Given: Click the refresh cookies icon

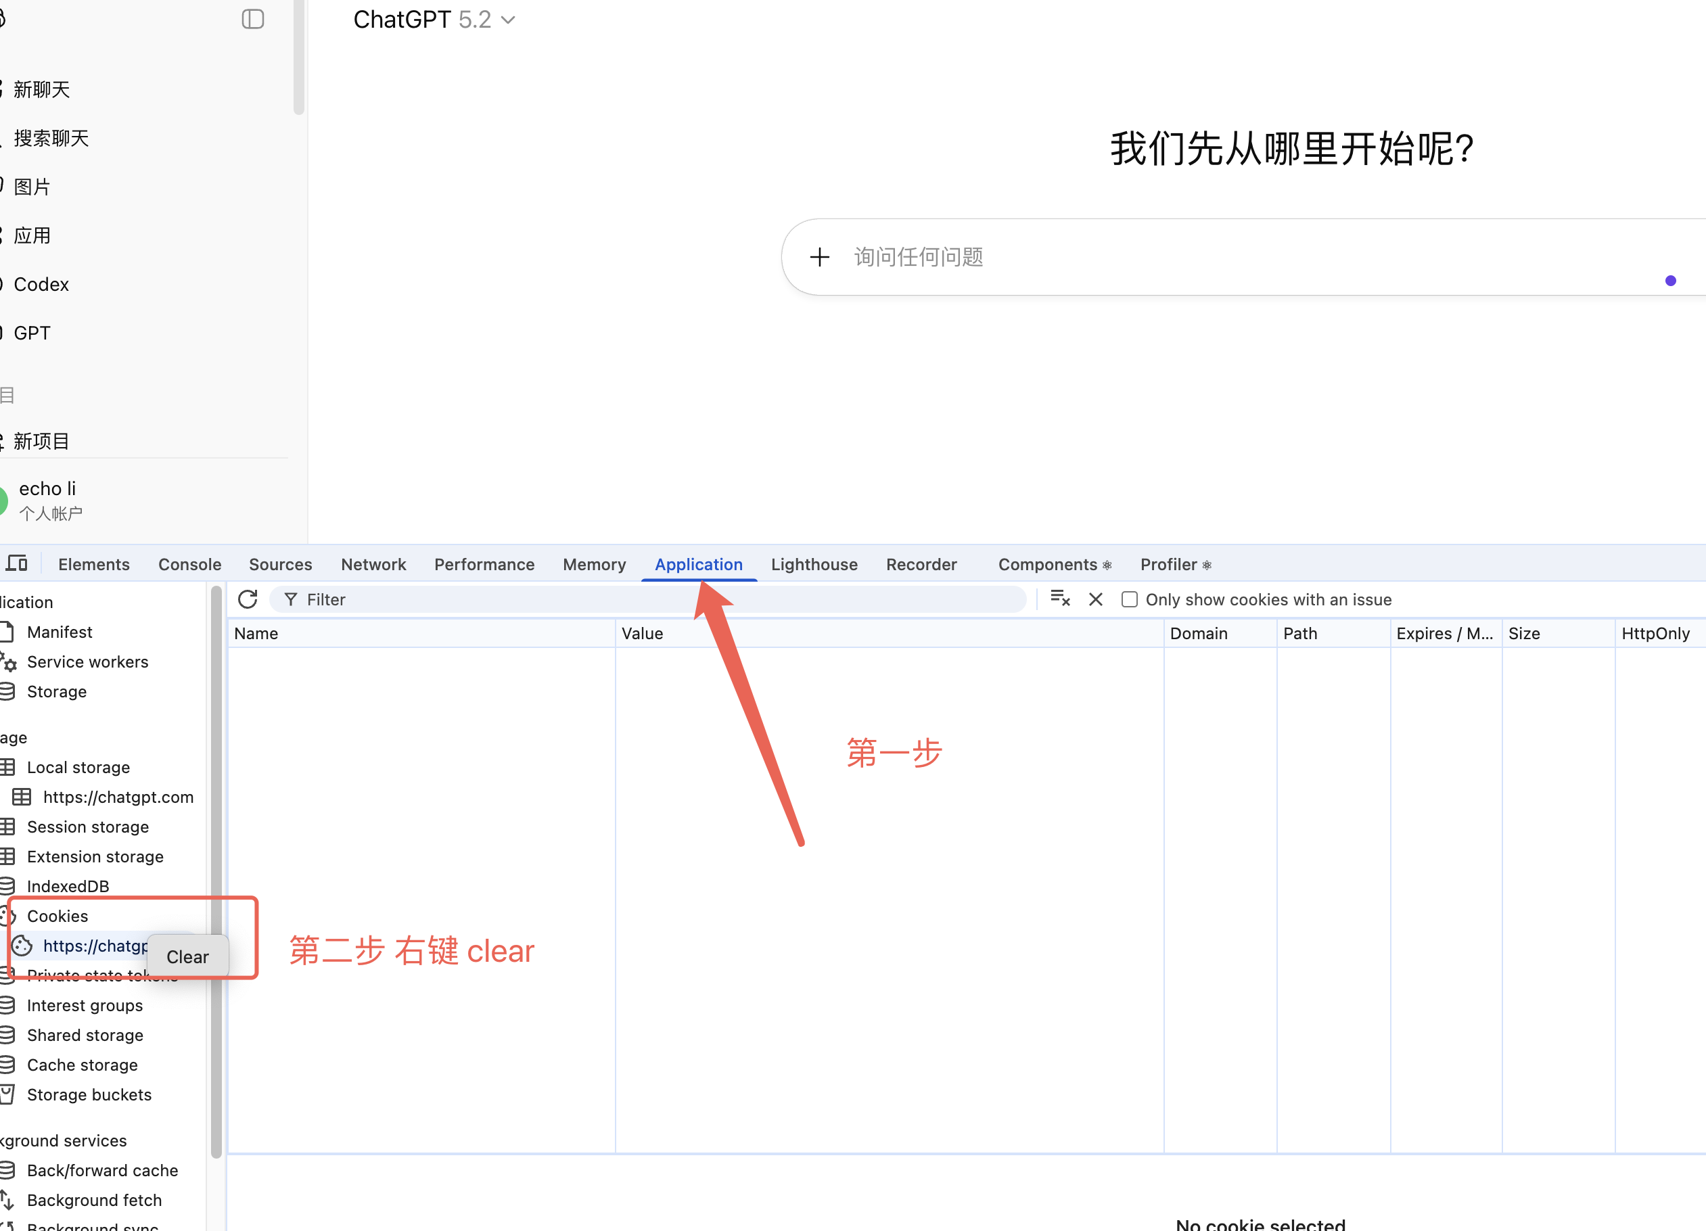Looking at the screenshot, I should [x=248, y=599].
